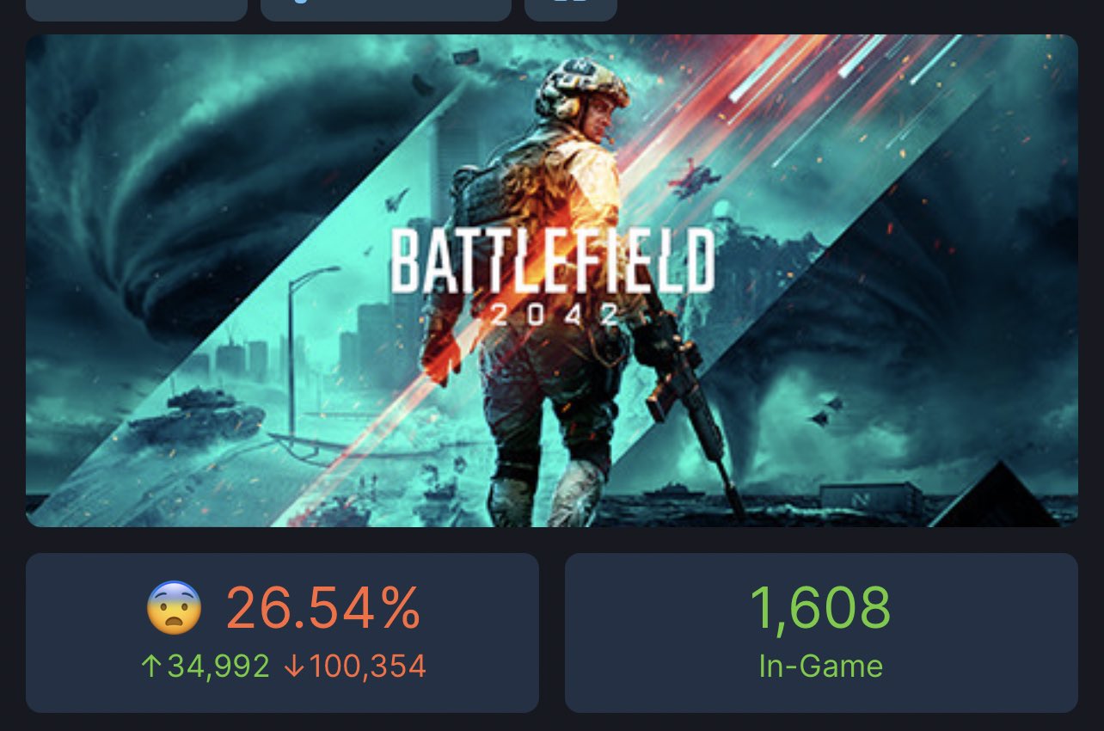The width and height of the screenshot is (1104, 731).
Task: Click the green up arrow beside 34,992
Action: (150, 666)
